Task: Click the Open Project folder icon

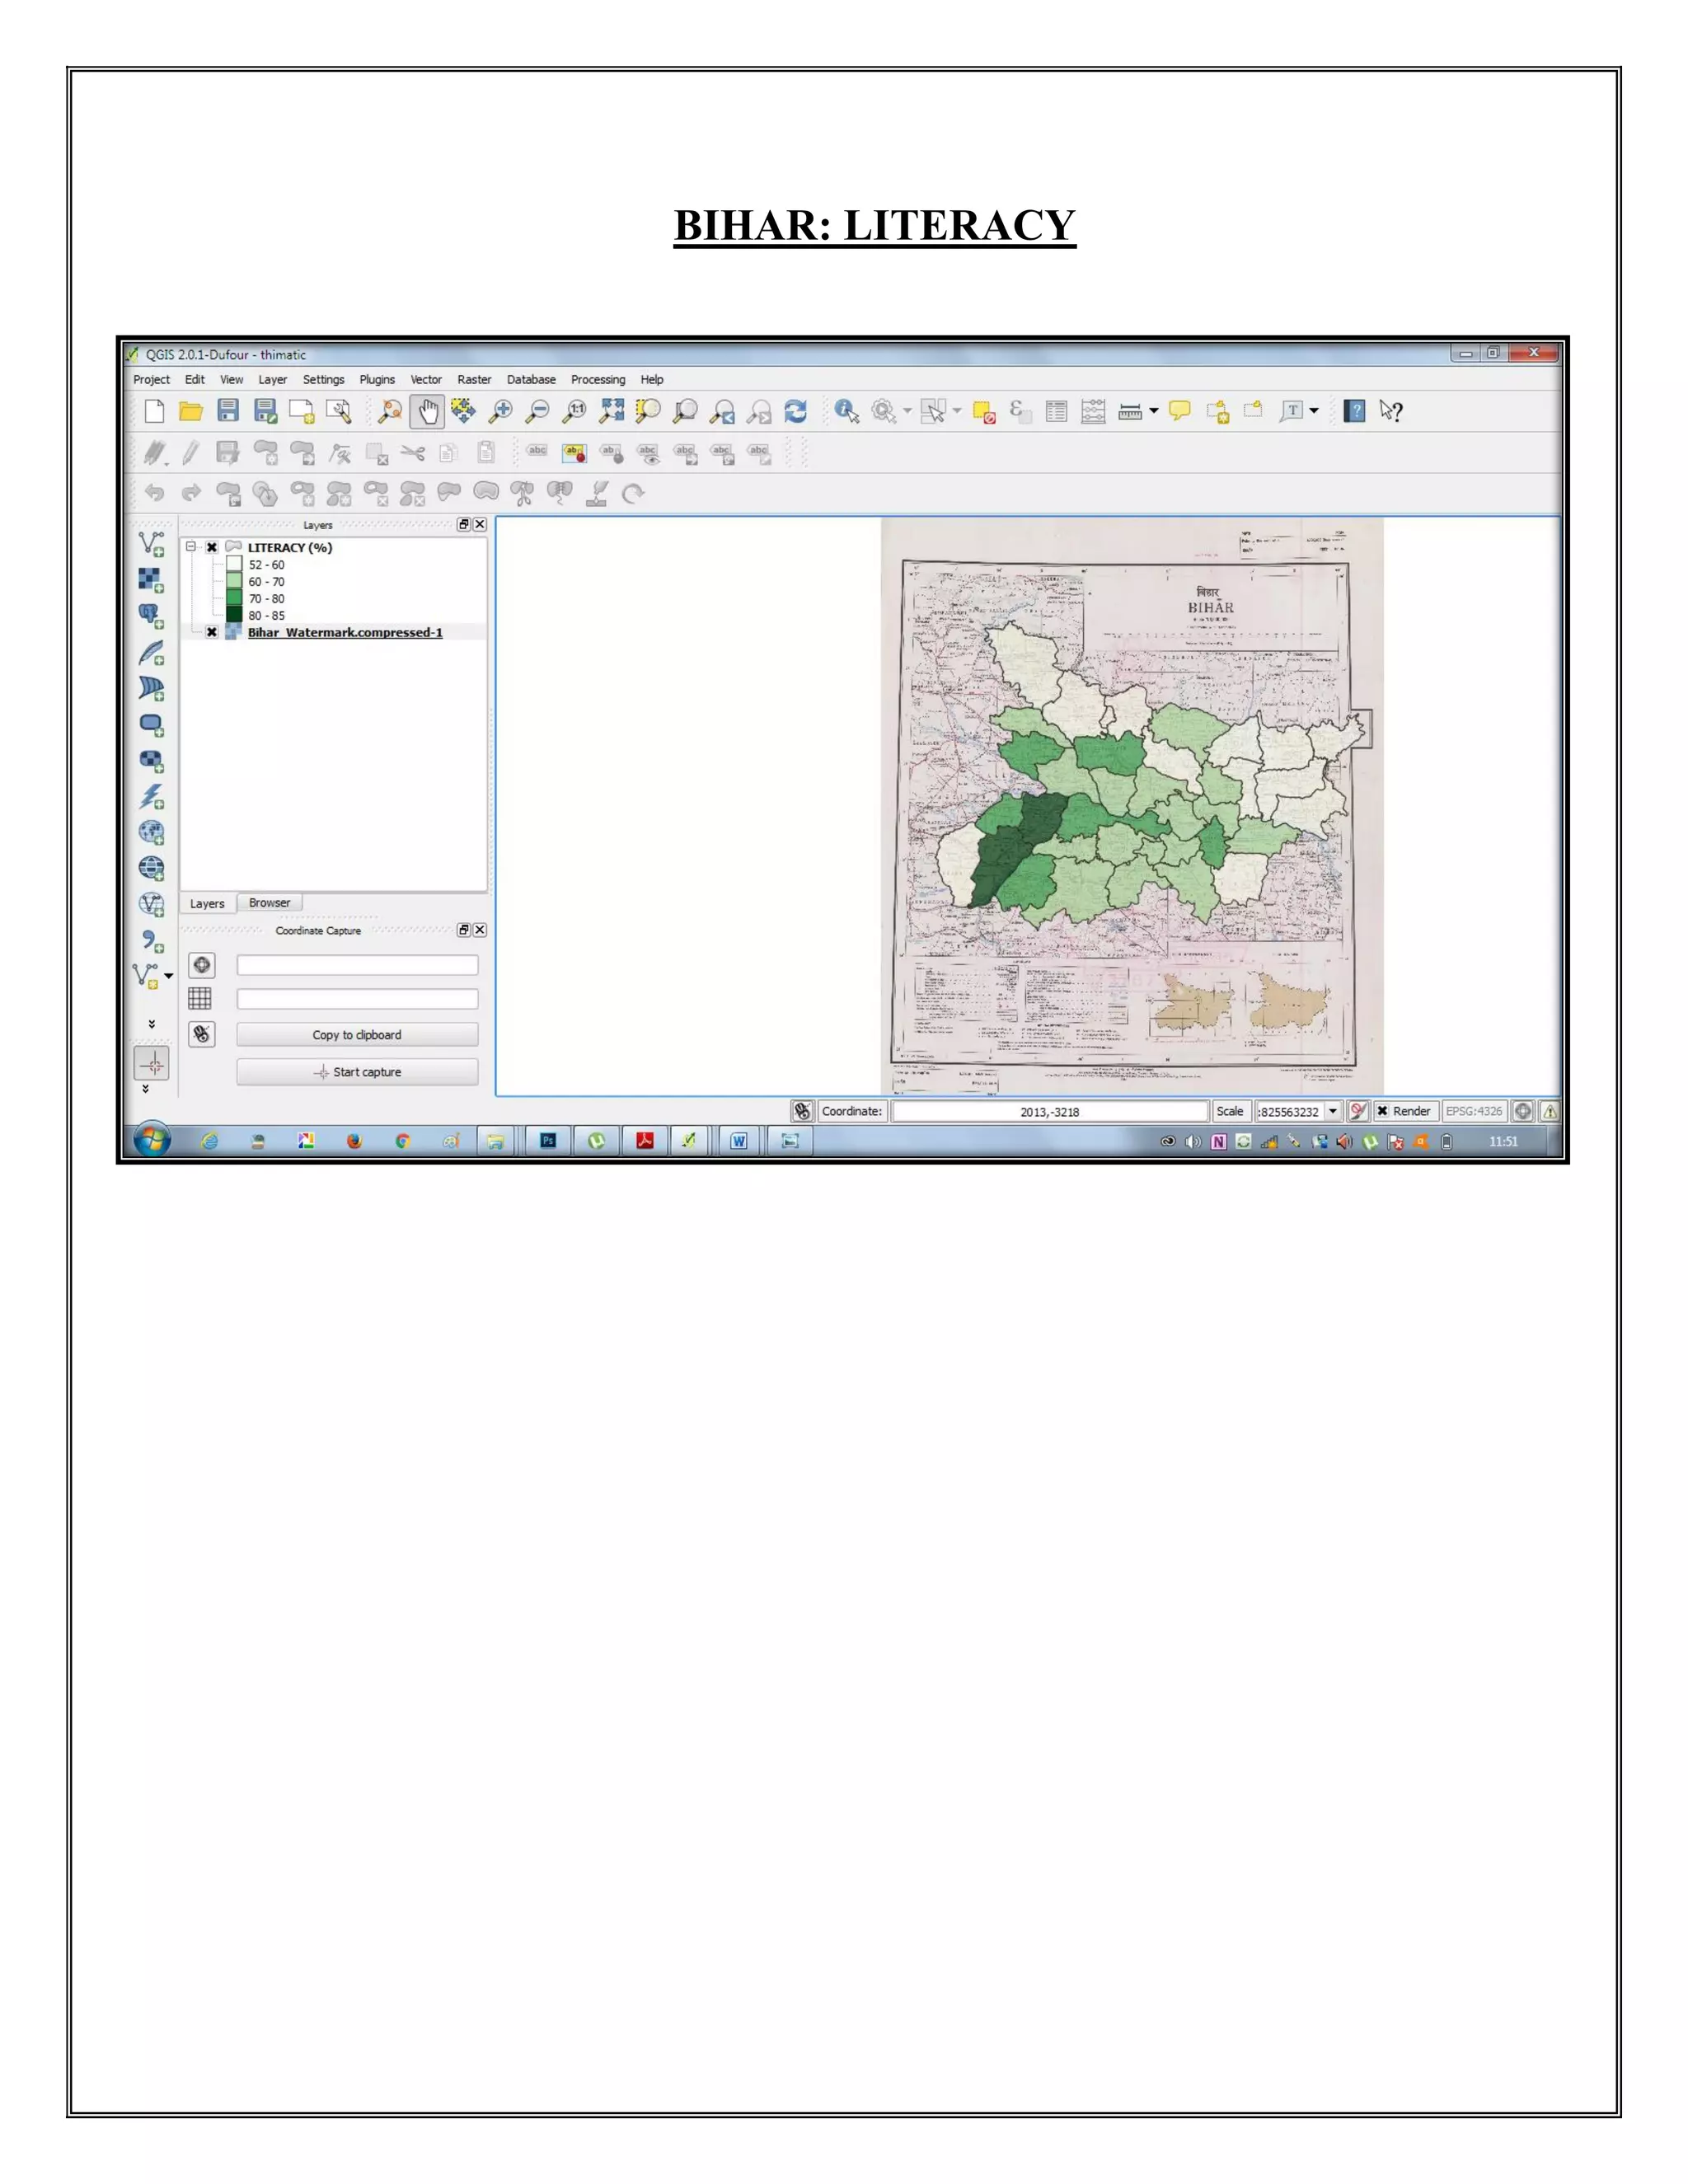Action: click(190, 411)
